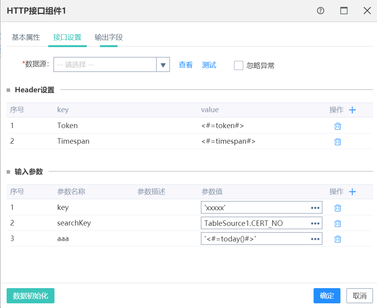Open the help icon in title bar
The height and width of the screenshot is (308, 377).
click(321, 11)
